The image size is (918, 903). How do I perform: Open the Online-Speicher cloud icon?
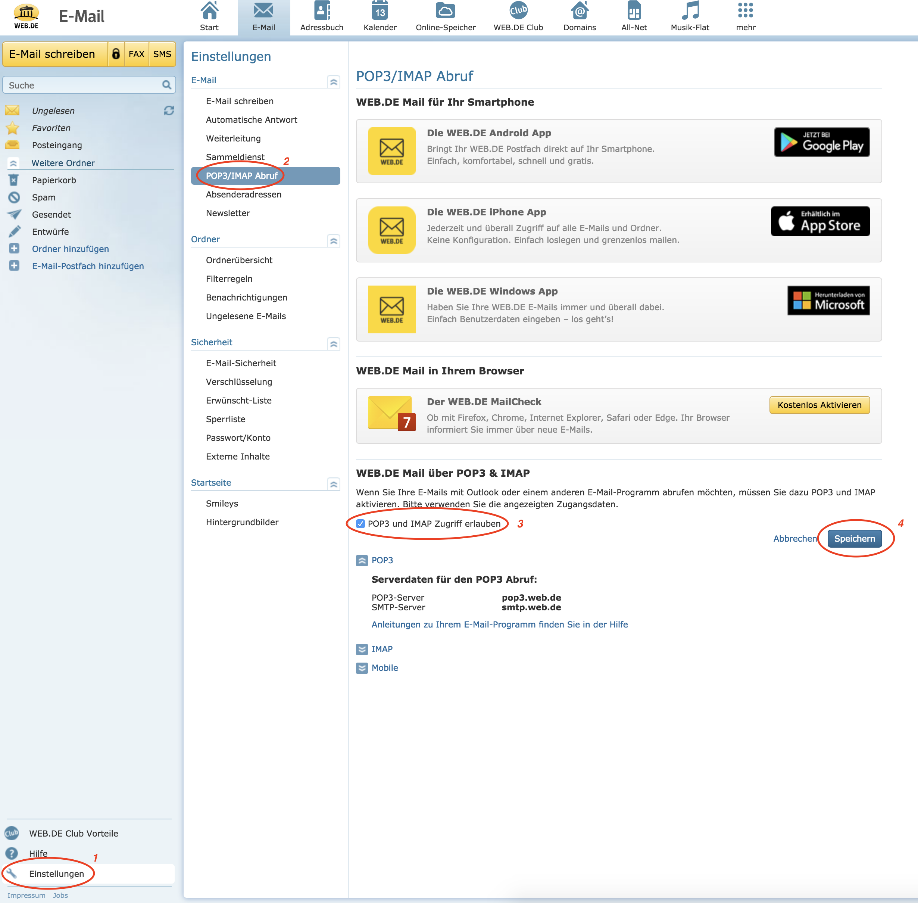(445, 11)
